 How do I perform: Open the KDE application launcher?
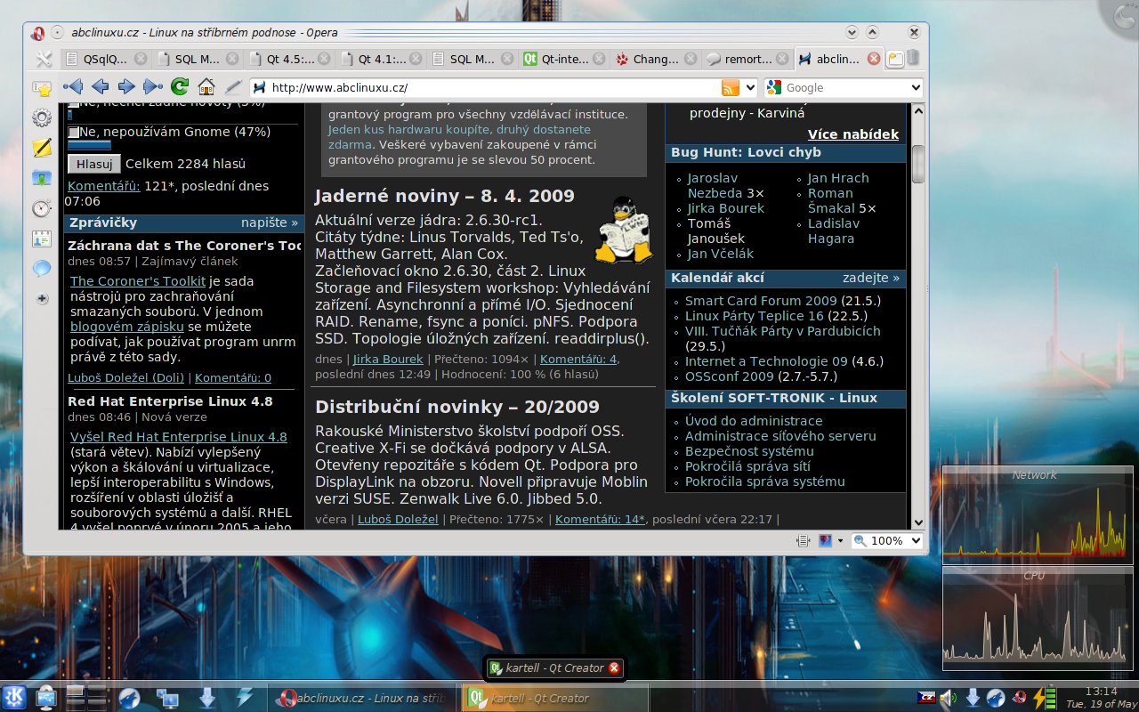click(x=14, y=698)
